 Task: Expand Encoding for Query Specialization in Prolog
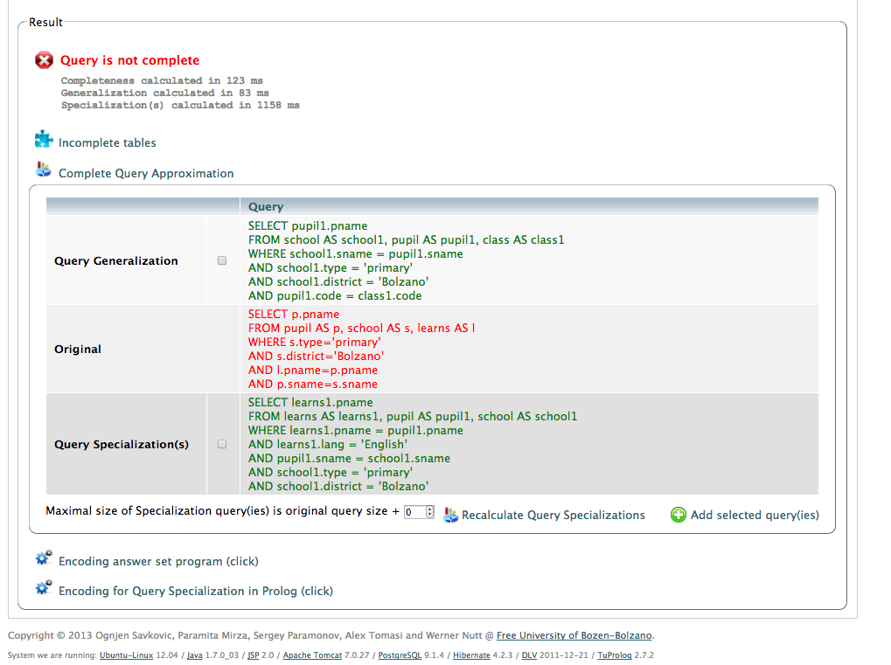(x=196, y=591)
